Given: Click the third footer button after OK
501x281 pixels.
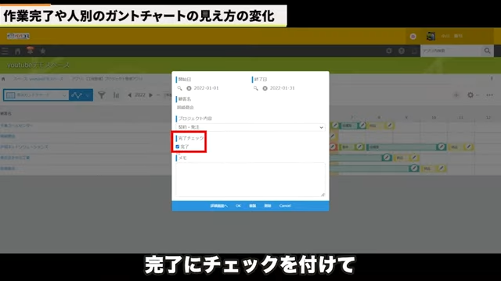Looking at the screenshot, I should [x=252, y=206].
